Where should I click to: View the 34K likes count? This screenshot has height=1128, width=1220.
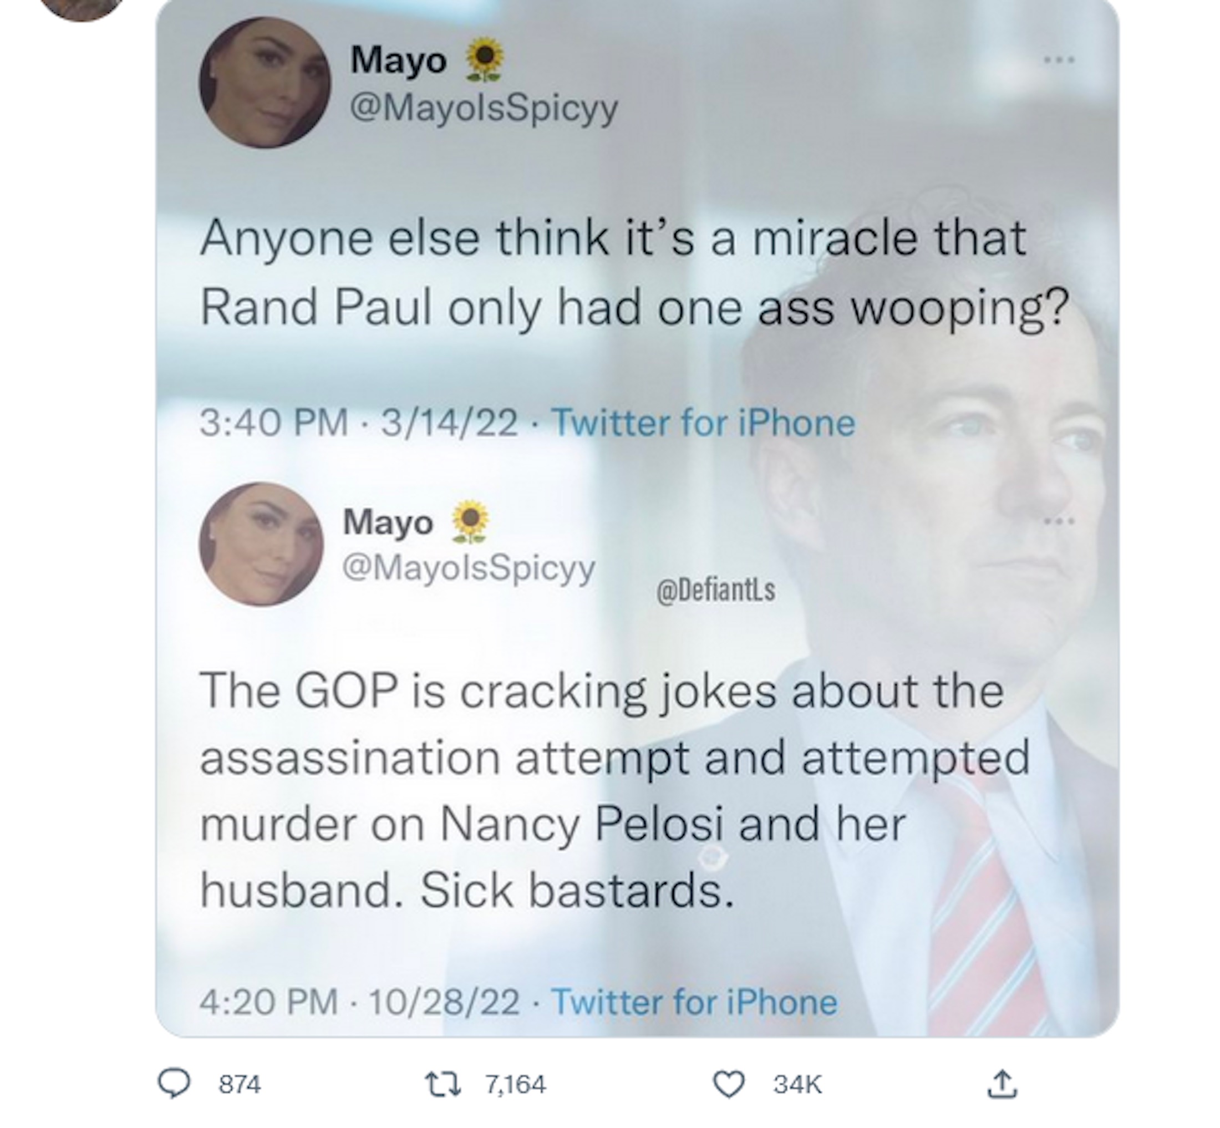pos(797,1084)
